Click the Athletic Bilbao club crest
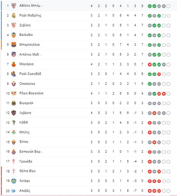 click(x=14, y=6)
